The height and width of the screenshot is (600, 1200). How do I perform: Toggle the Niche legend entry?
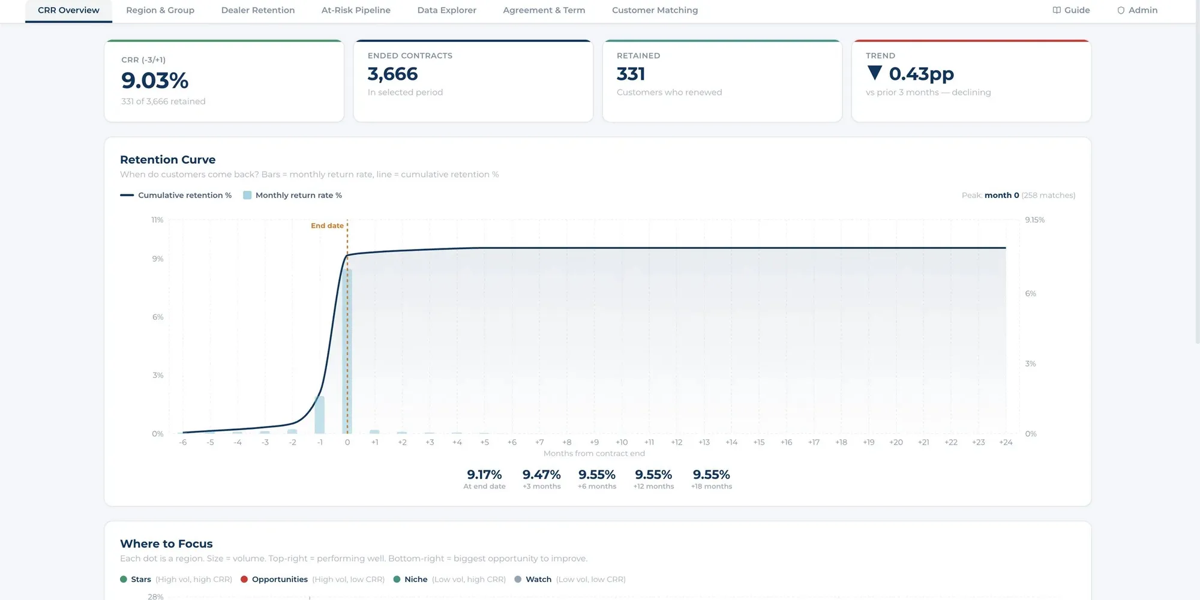tap(449, 579)
